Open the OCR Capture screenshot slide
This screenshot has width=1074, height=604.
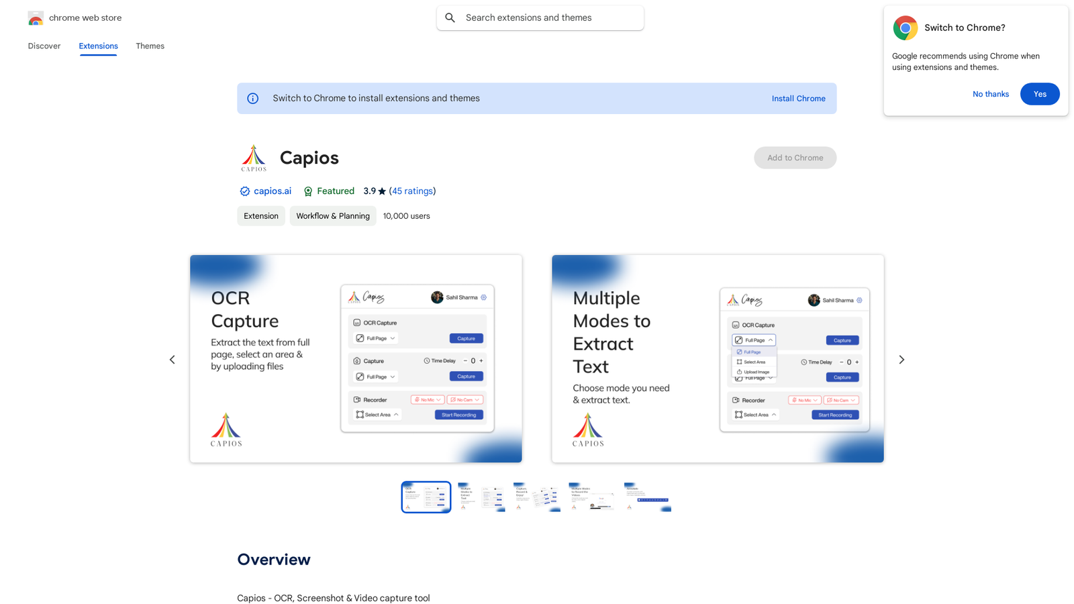(x=356, y=358)
